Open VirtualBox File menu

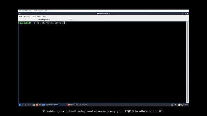pyautogui.click(x=20, y=11)
